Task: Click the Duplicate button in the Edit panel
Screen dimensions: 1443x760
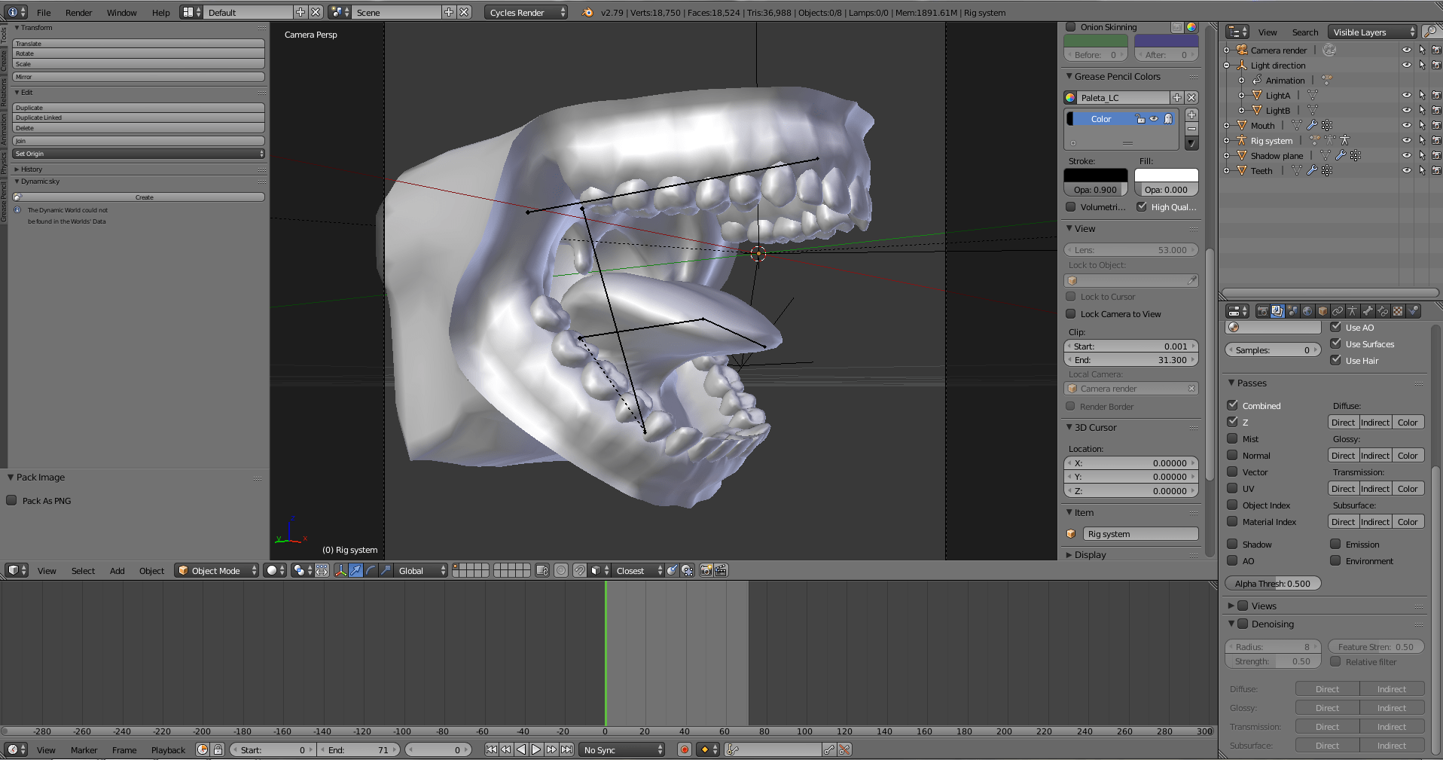Action: [x=138, y=108]
